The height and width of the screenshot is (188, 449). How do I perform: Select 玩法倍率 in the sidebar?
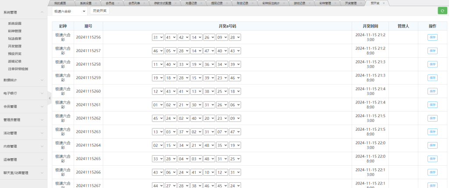pos(14,38)
